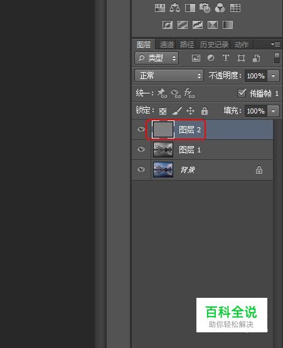Click the 不透明度 label
The width and height of the screenshot is (283, 348).
[x=225, y=76]
